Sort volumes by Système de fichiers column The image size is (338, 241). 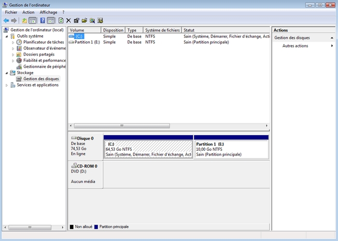click(x=162, y=30)
